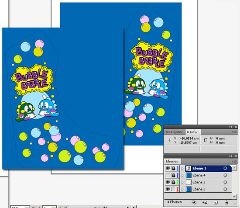Hide the Ebene 3 layer via eye icon
Screen dimensions: 240x208
pyautogui.click(x=168, y=182)
